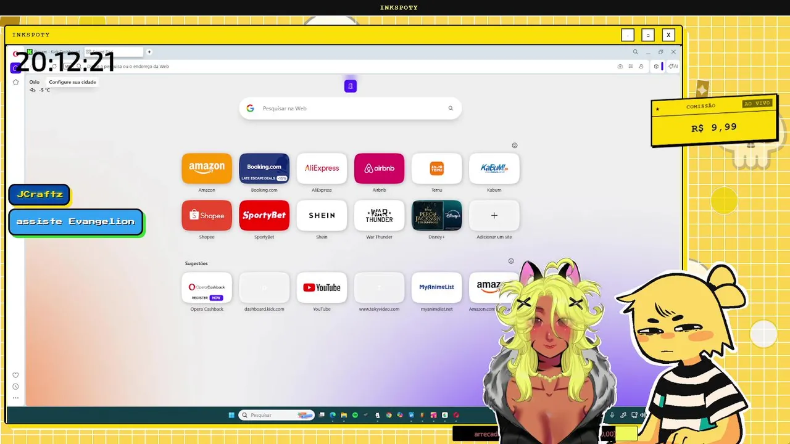Open Opera browser from taskbar
The height and width of the screenshot is (444, 790).
click(456, 415)
